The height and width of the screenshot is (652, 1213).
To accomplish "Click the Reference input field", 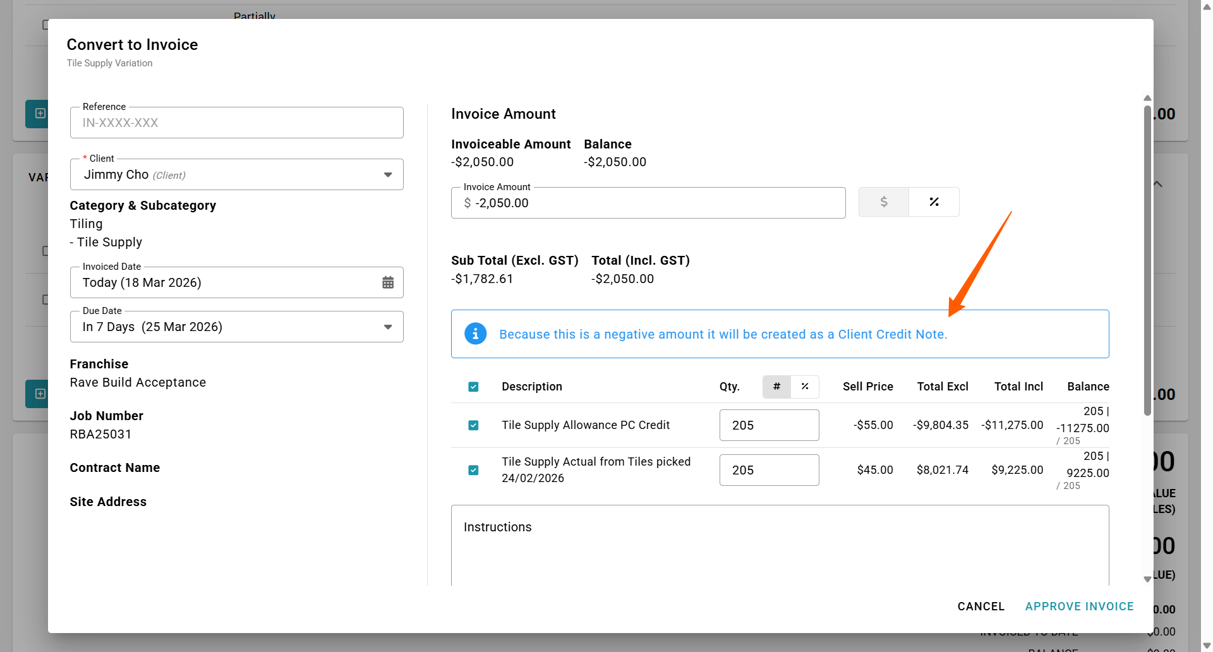I will point(236,123).
